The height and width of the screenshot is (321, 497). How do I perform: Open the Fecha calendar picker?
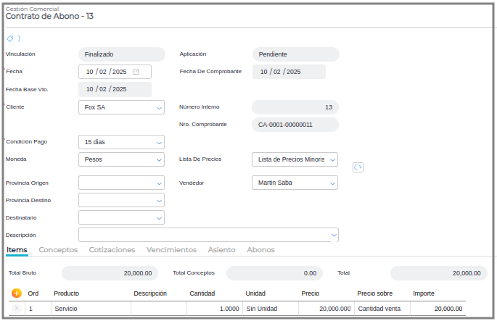[136, 72]
